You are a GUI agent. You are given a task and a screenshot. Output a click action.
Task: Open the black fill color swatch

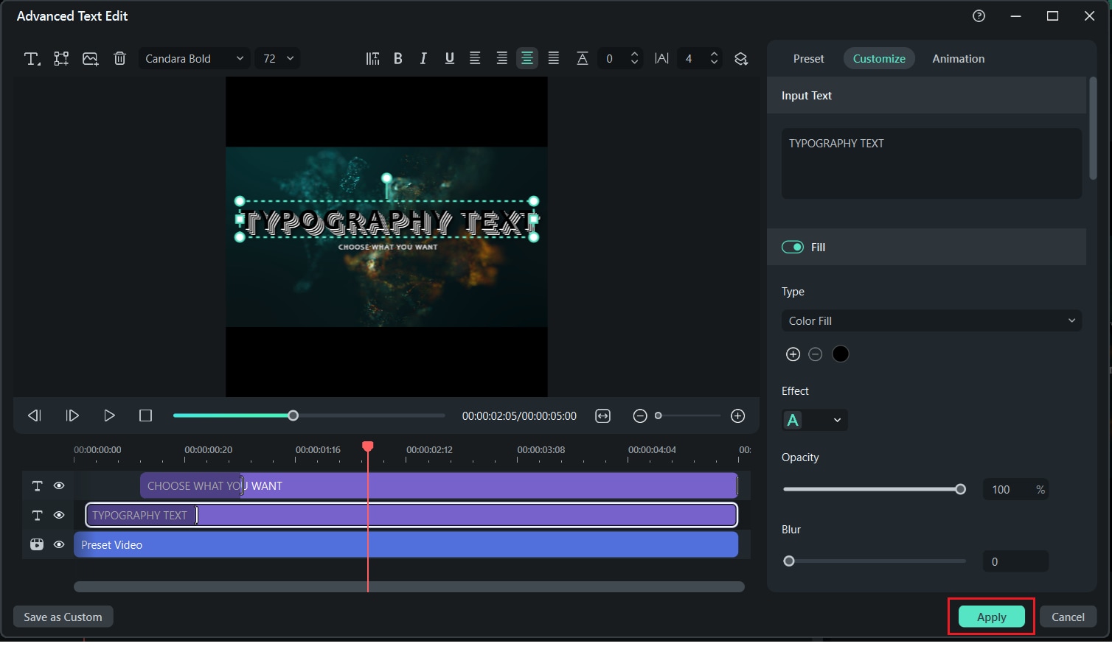tap(841, 354)
